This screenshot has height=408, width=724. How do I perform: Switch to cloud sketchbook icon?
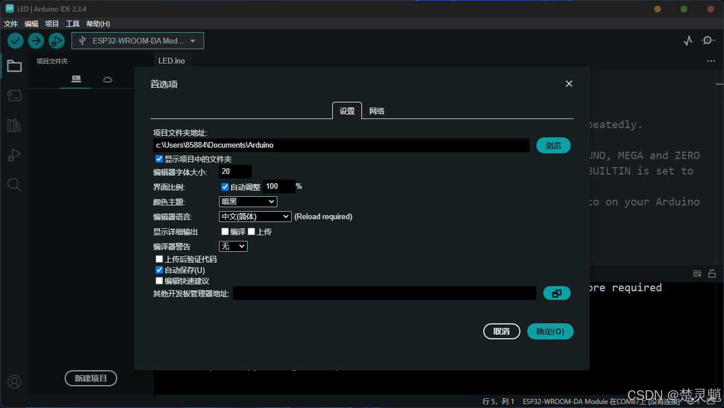(108, 79)
